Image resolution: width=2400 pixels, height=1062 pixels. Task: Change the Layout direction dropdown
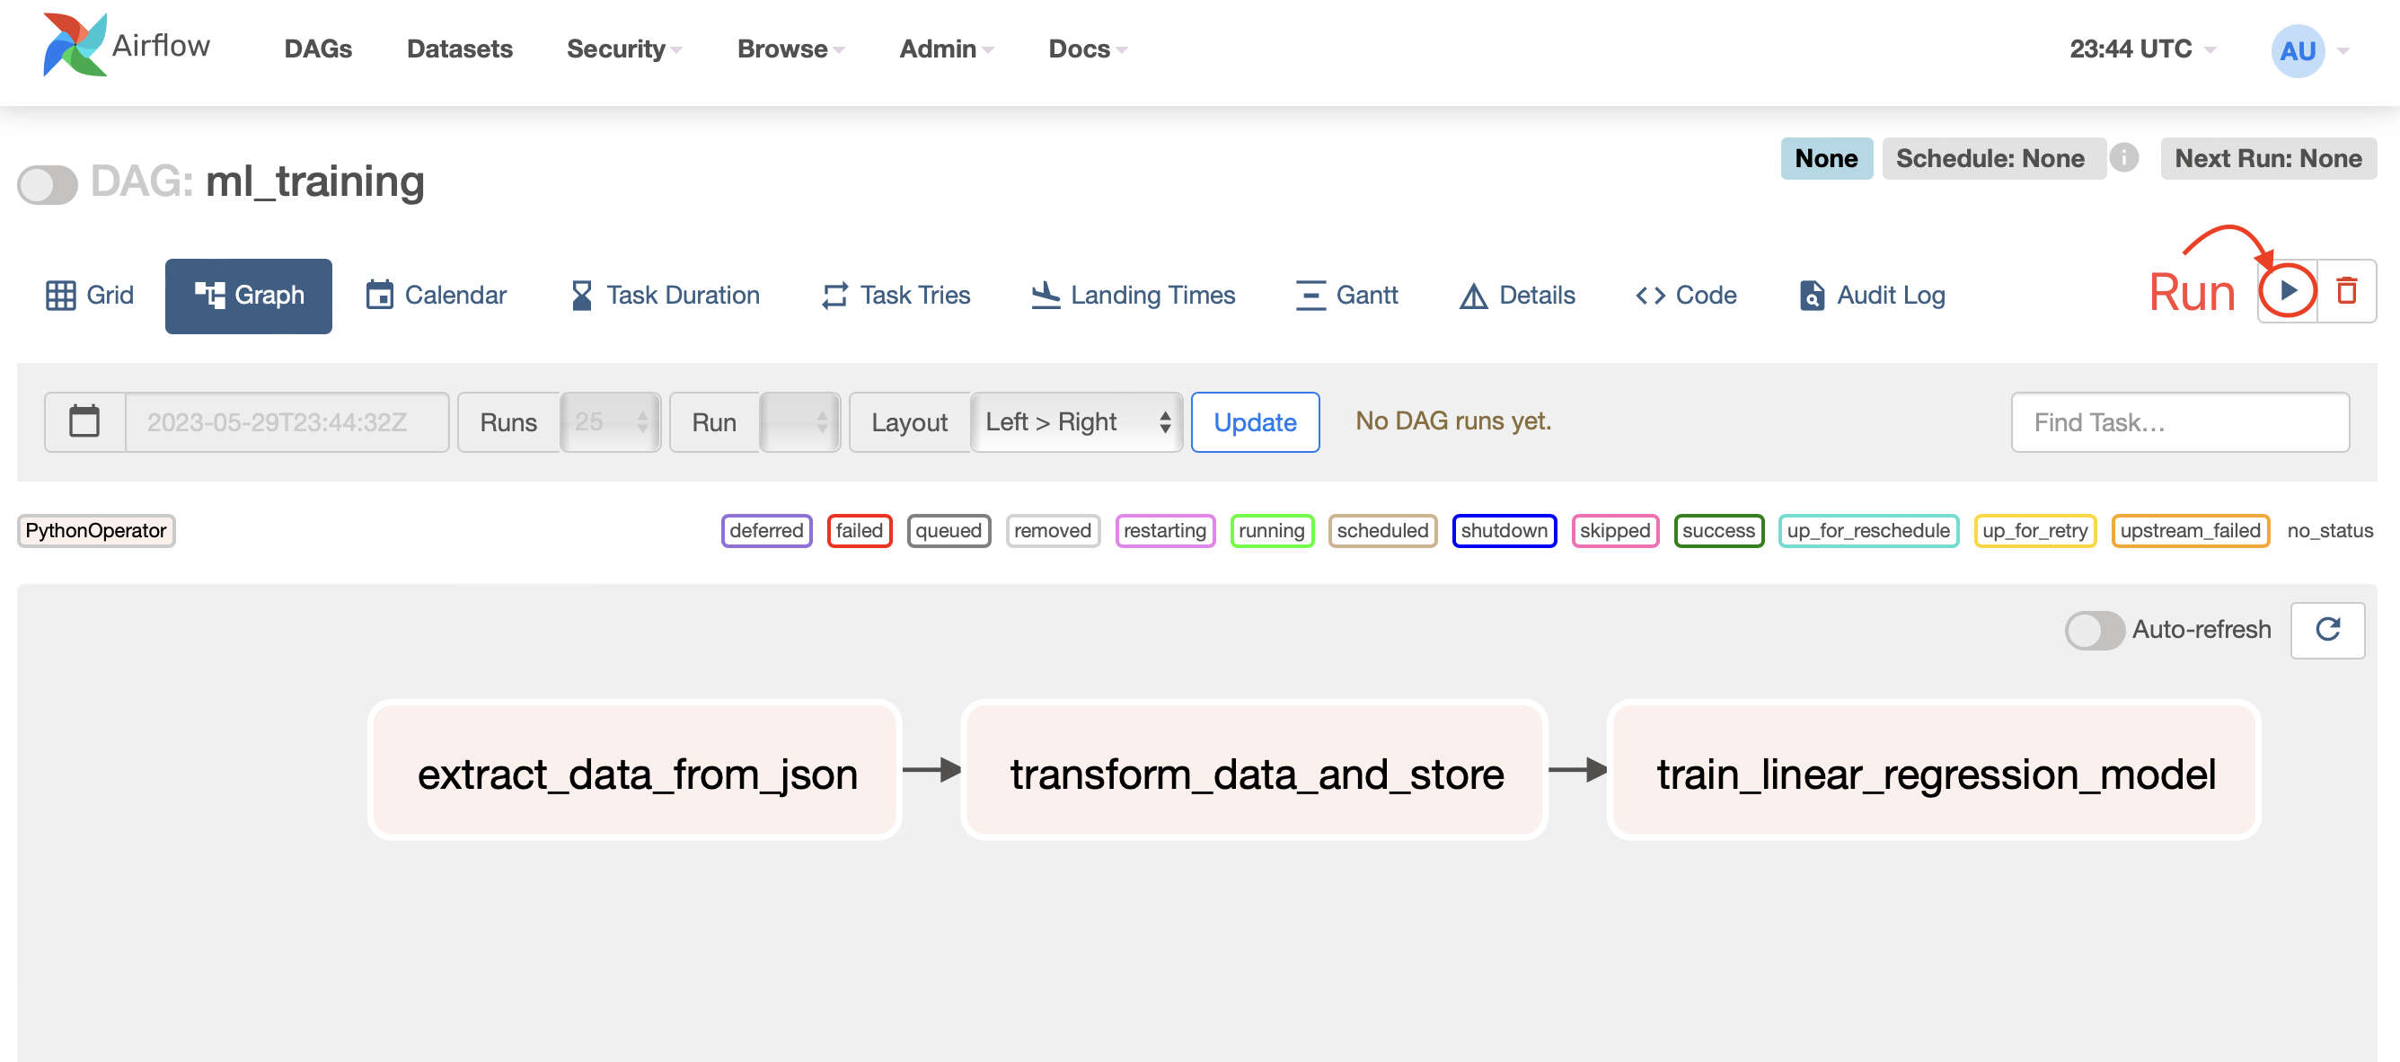(1075, 422)
